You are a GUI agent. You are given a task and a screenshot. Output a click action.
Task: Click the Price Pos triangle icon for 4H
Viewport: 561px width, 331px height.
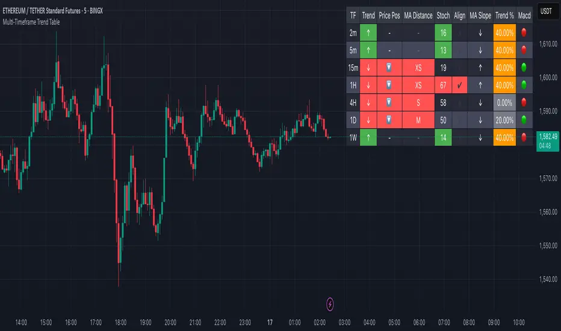click(389, 102)
